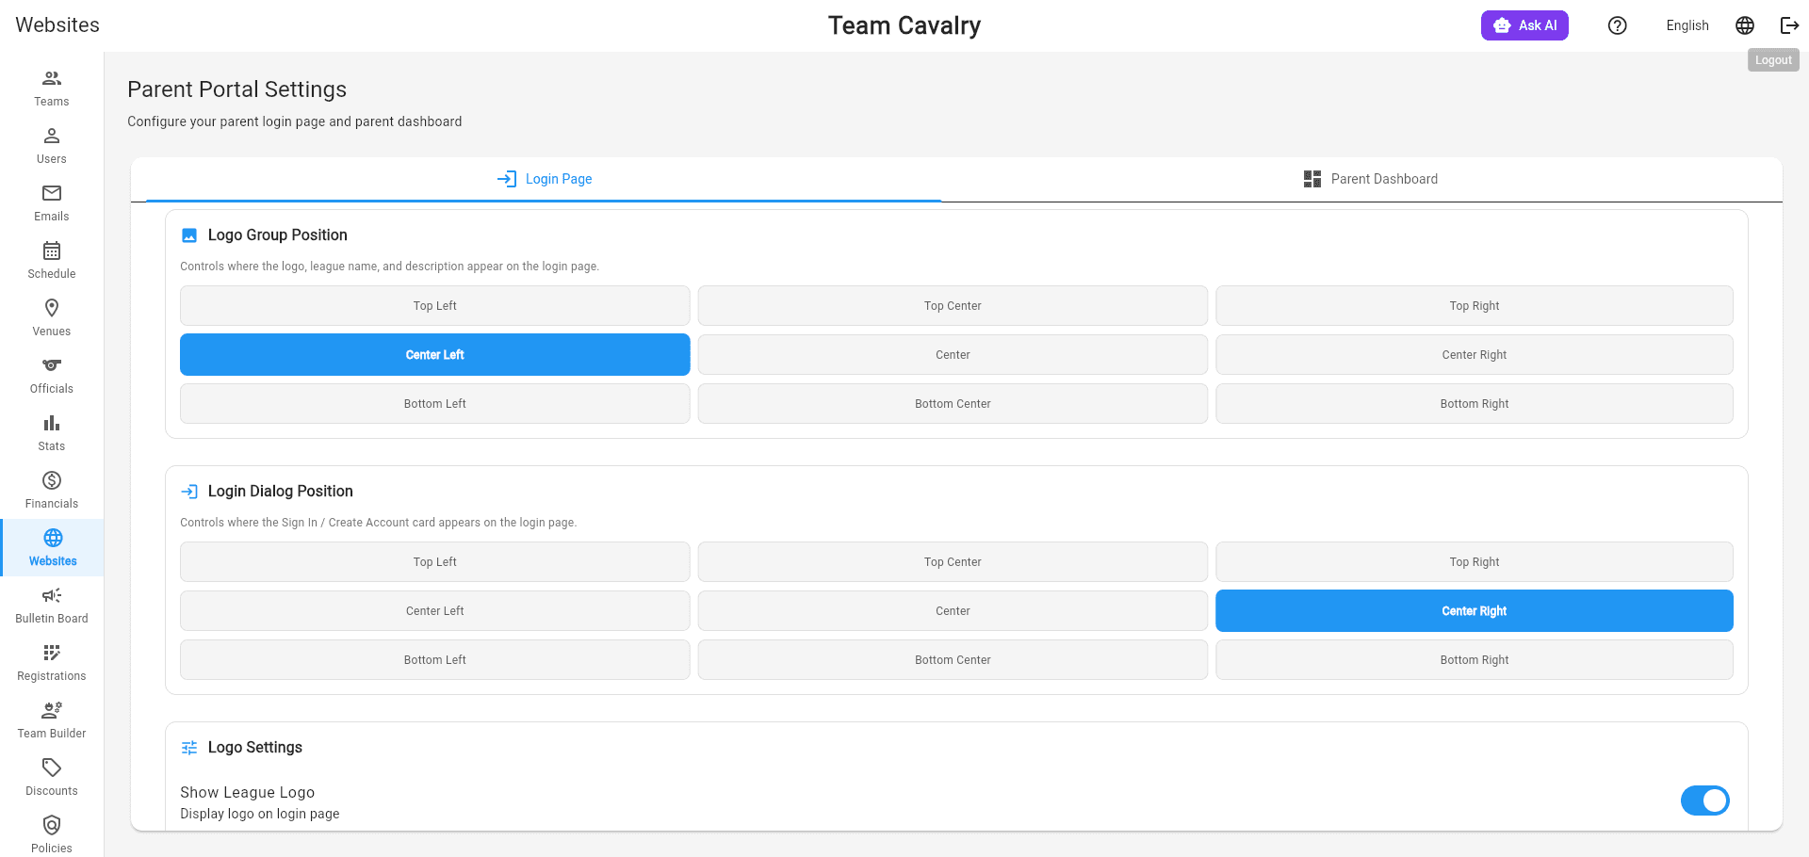Open the Team Builder icon
The image size is (1809, 857).
(x=52, y=710)
